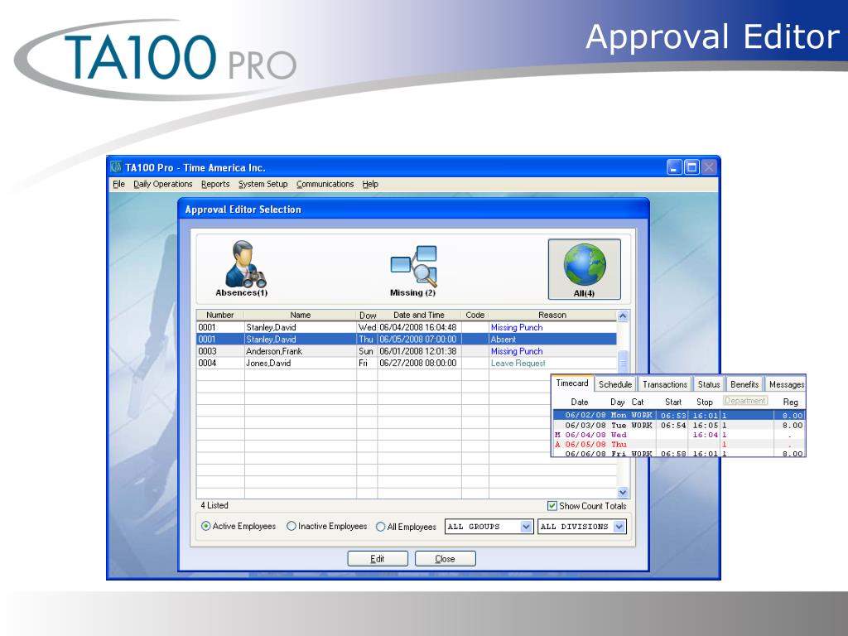Screen dimensions: 848x636
Task: Open the System Setup menu
Action: tap(263, 184)
